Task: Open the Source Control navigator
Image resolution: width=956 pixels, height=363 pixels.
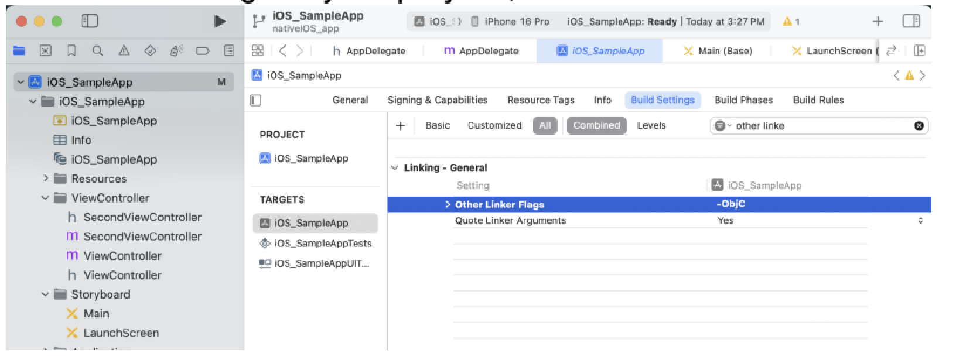Action: click(x=45, y=51)
